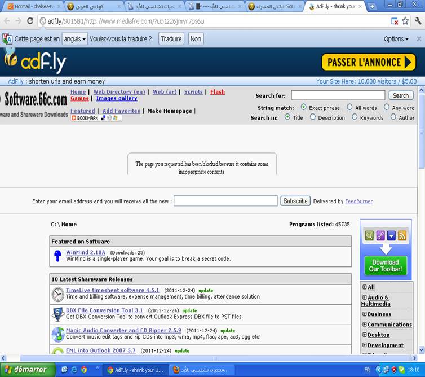425x377 pixels.
Task: Click the purple link icon in toolbar ad
Action: pyautogui.click(x=380, y=235)
